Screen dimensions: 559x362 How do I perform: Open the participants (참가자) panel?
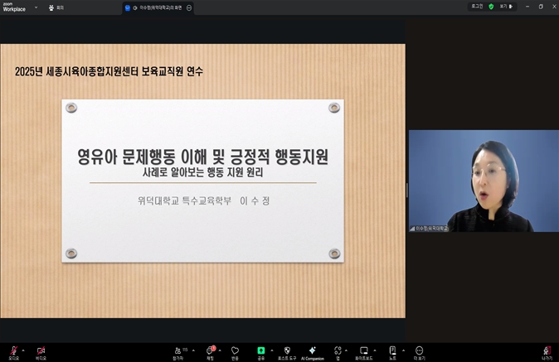(x=178, y=351)
